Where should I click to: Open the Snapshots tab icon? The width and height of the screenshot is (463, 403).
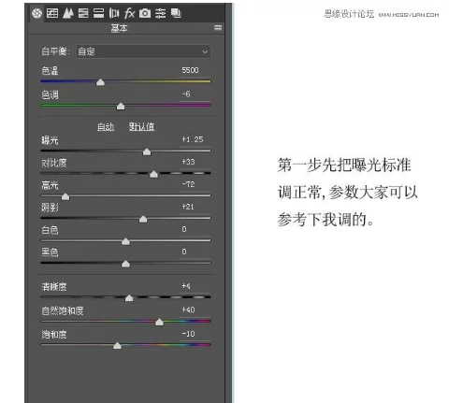(176, 13)
